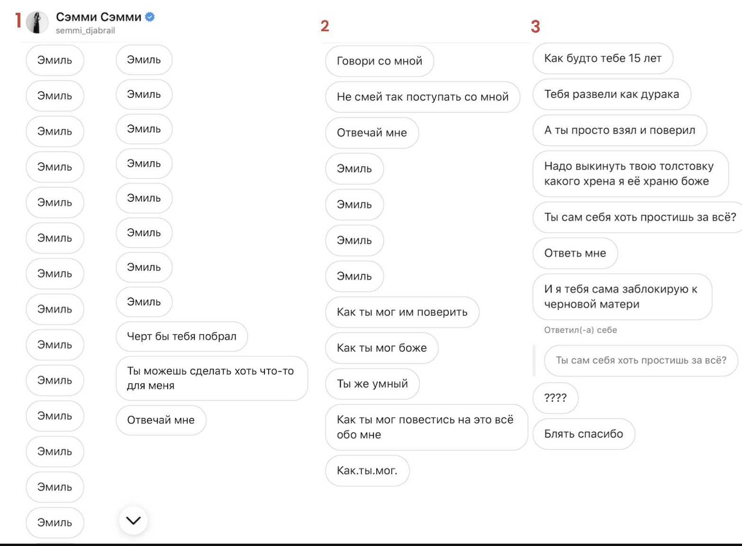Click the "Не смей так поступать со мной" message

pyautogui.click(x=423, y=97)
